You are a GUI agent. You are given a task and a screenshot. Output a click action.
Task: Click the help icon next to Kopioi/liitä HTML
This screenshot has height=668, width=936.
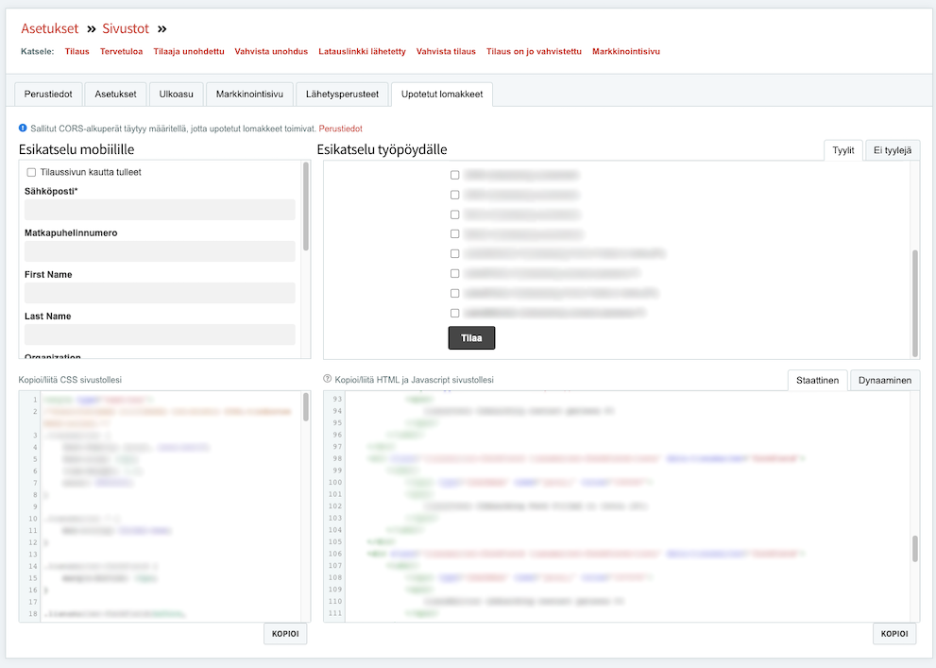click(328, 379)
